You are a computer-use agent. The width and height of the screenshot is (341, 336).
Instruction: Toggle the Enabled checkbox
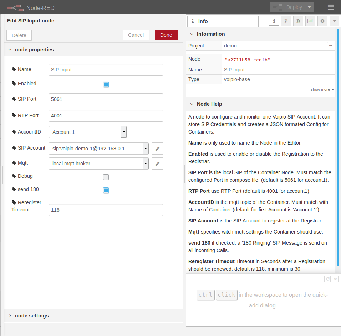pyautogui.click(x=106, y=85)
